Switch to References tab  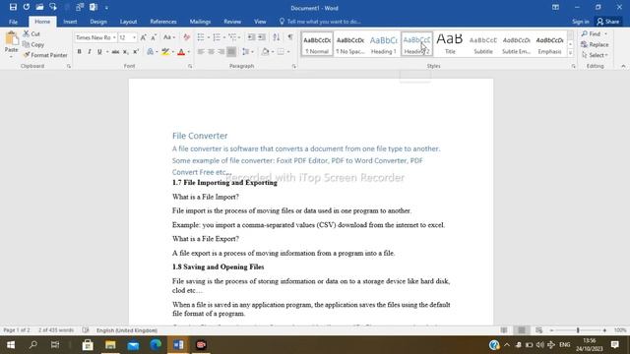(163, 22)
